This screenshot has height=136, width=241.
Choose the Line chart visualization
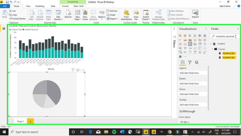point(180,40)
